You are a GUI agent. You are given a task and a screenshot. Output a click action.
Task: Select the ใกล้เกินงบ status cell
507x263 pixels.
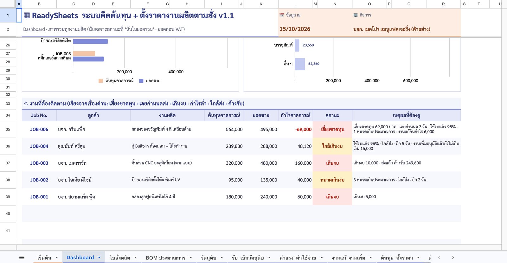click(x=332, y=146)
